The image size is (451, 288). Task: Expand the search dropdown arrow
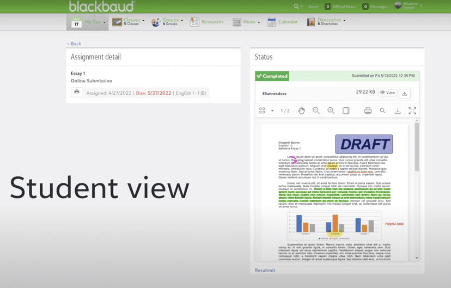[301, 7]
